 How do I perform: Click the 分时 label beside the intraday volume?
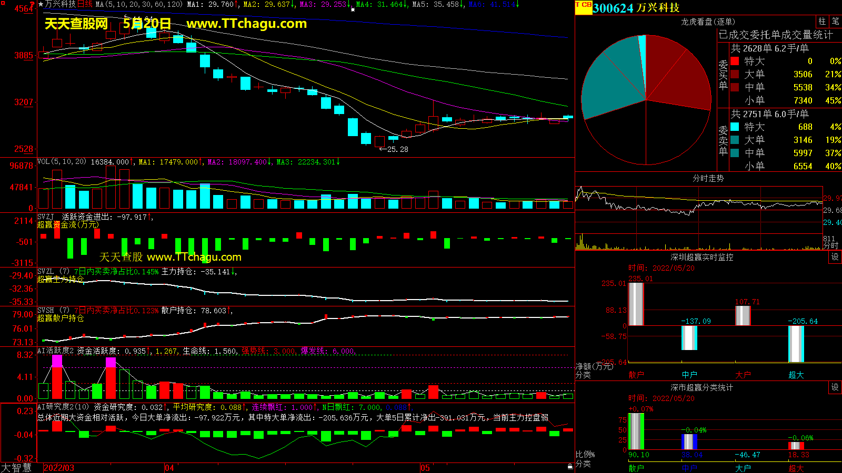coord(830,246)
